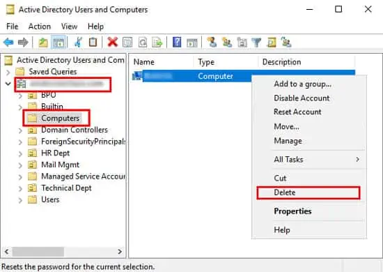Expand the Mail Mgmt node
Screen dimensions: 383x272
click(x=20, y=165)
